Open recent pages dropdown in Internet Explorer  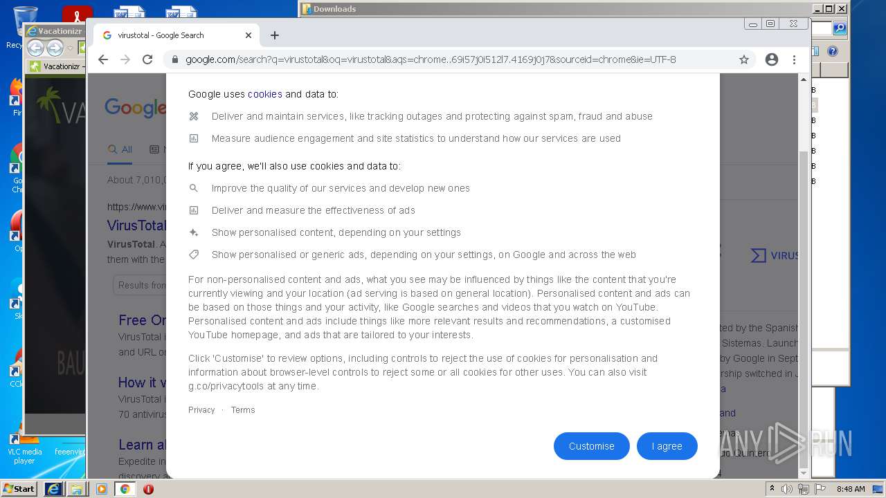pos(70,48)
